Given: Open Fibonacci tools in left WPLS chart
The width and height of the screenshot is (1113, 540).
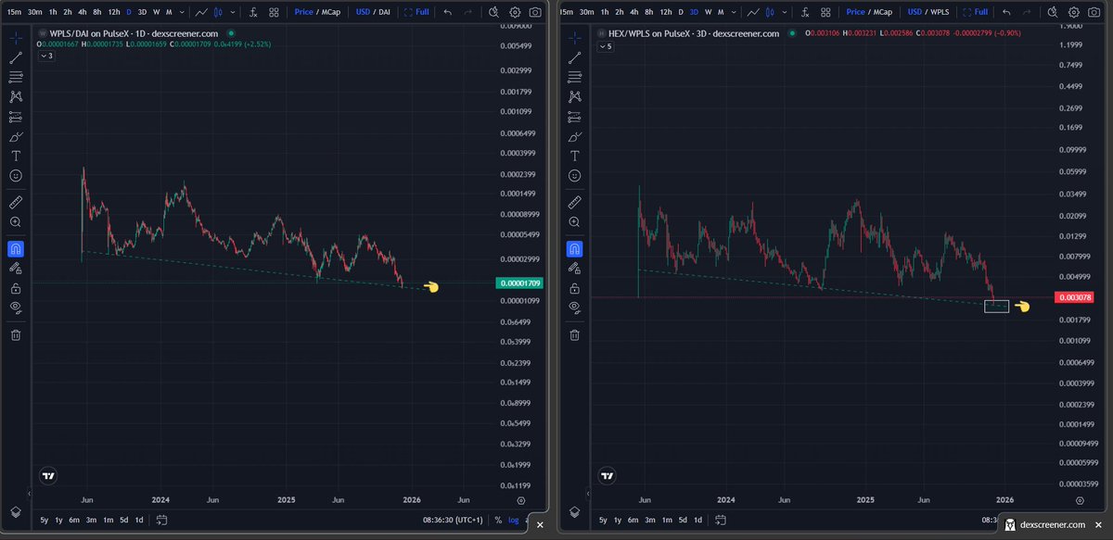Looking at the screenshot, I should point(16,77).
